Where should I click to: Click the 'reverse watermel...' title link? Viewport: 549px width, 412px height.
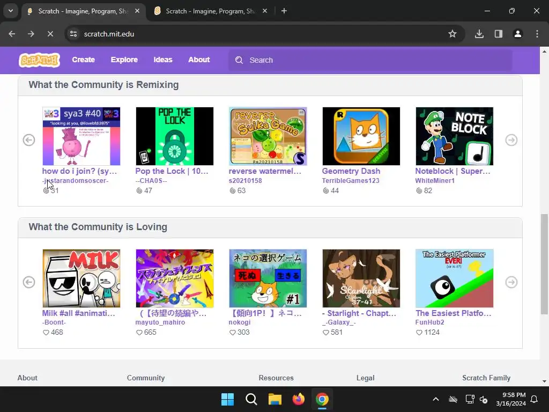pos(265,171)
